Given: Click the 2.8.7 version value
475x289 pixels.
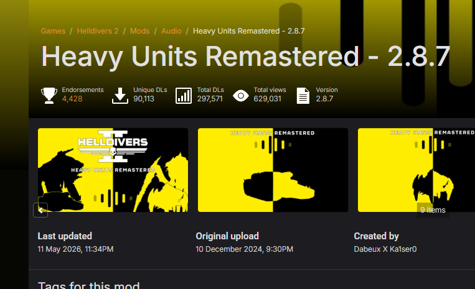Looking at the screenshot, I should 324,99.
